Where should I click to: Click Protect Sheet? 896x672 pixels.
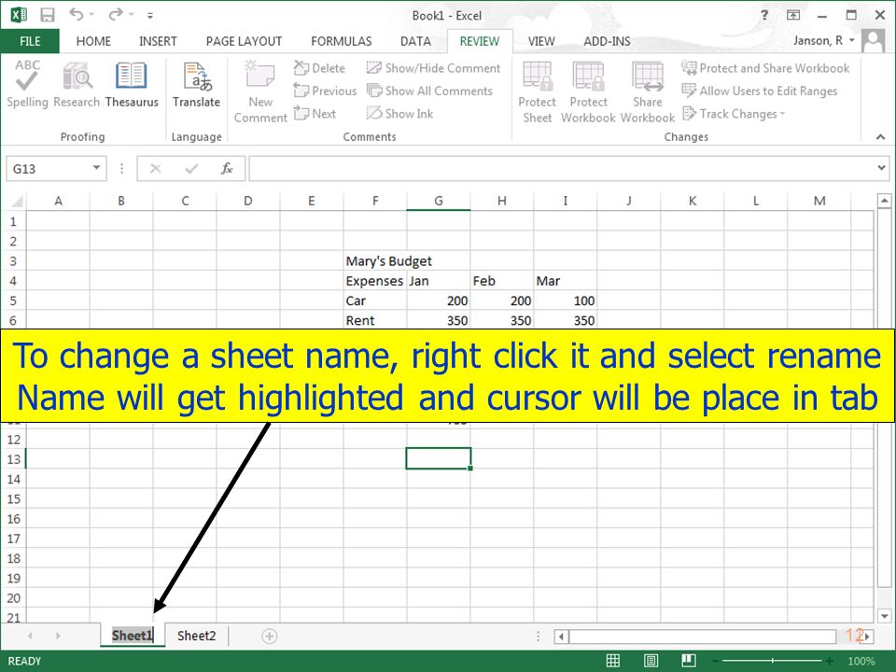[x=538, y=91]
